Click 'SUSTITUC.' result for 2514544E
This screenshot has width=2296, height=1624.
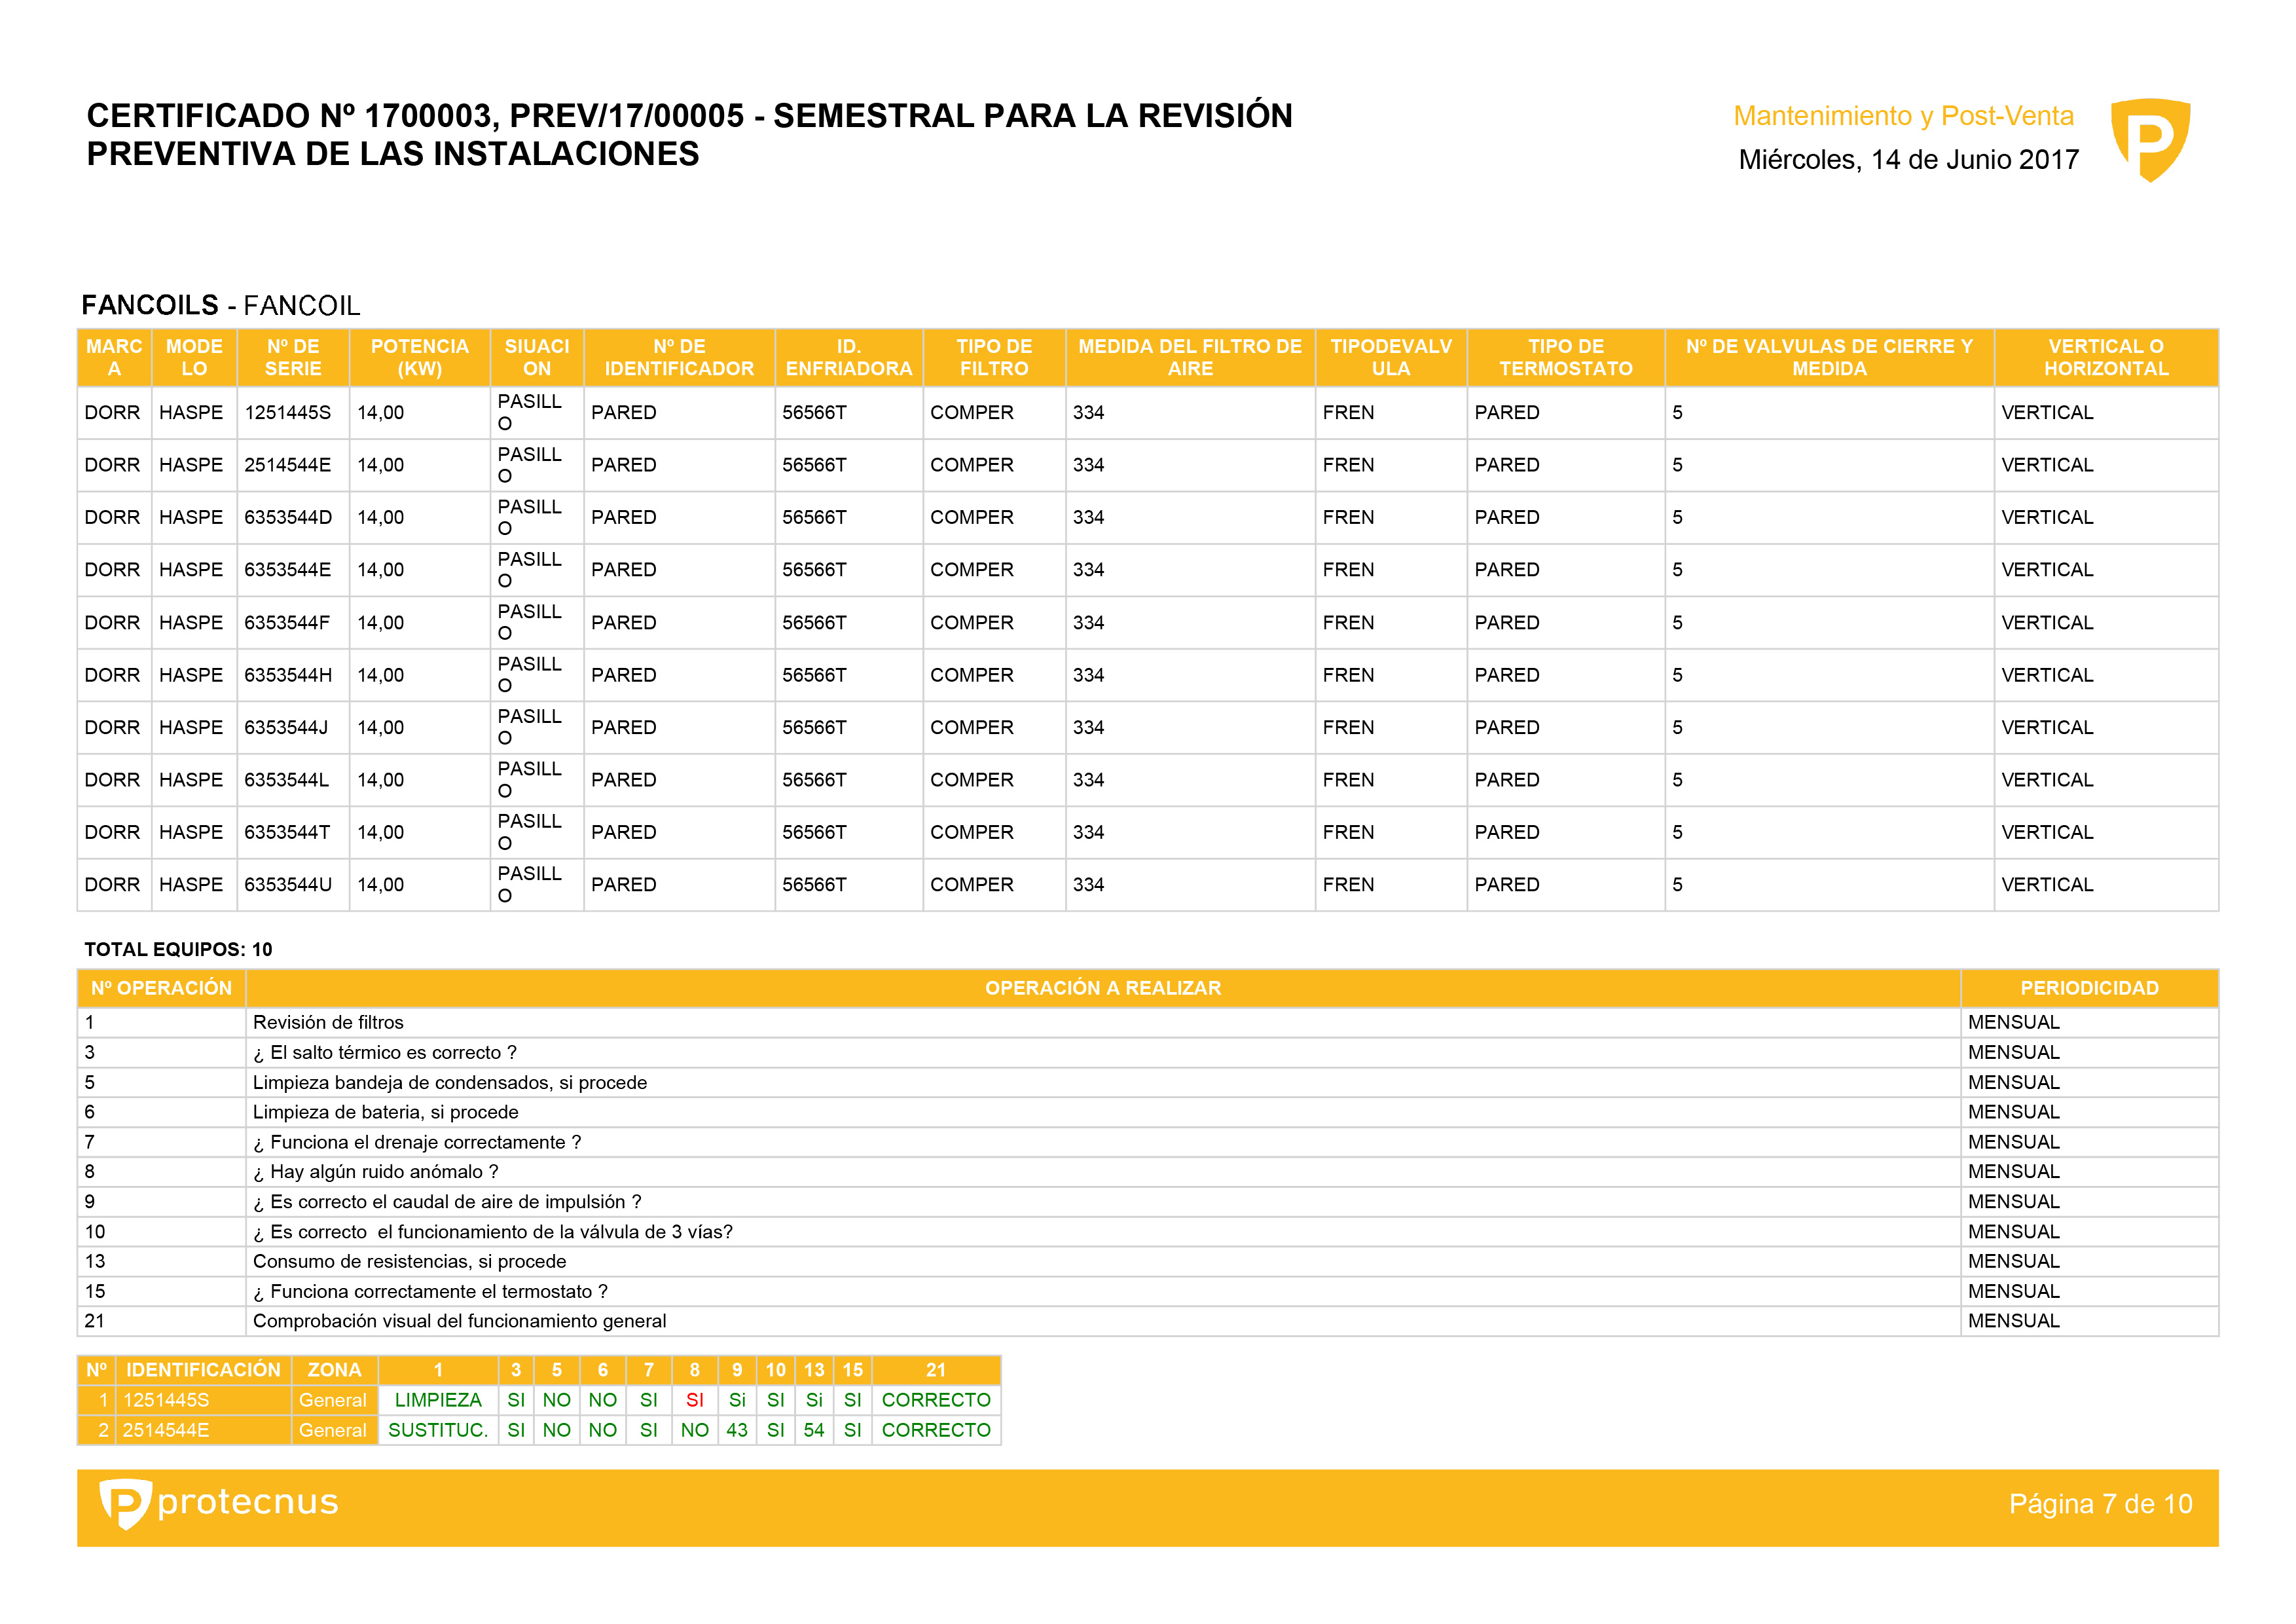[438, 1431]
